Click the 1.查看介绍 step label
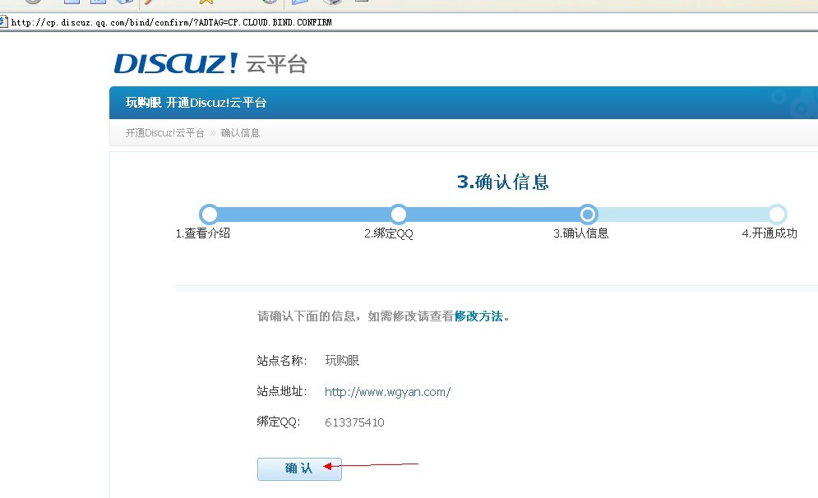Screen dimensions: 818x498 (x=203, y=233)
